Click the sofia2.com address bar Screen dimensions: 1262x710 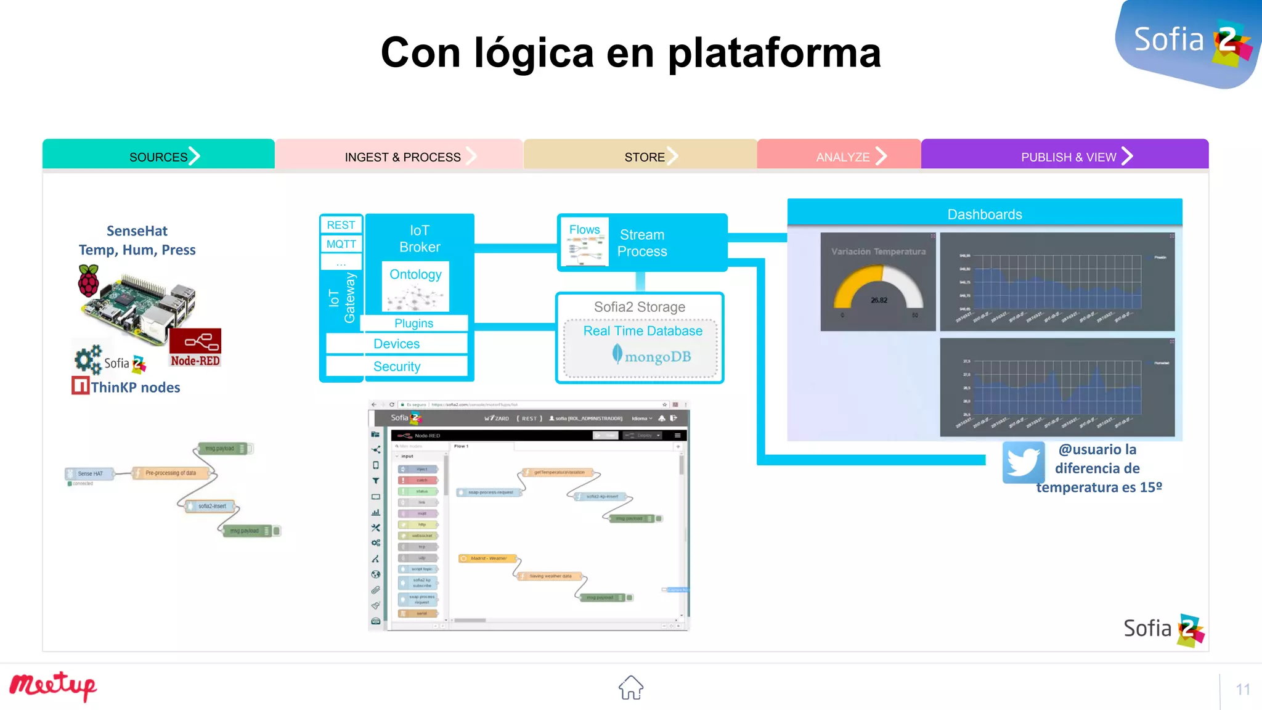(533, 405)
